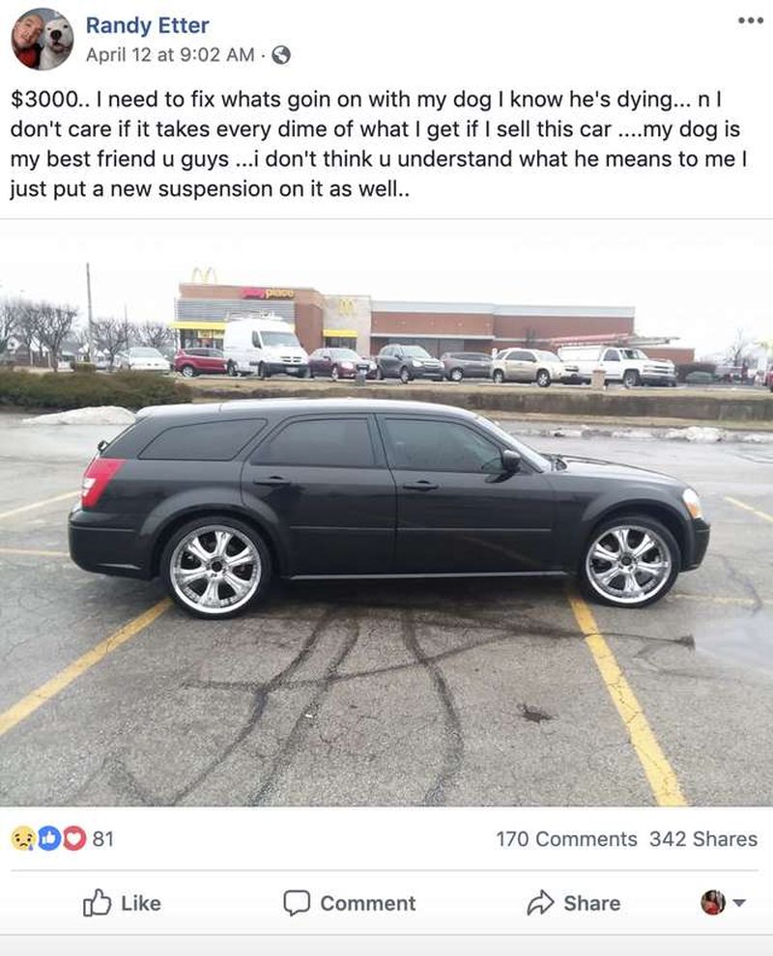This screenshot has width=773, height=956.
Task: Open the April 12 post timestamp
Action: point(170,55)
